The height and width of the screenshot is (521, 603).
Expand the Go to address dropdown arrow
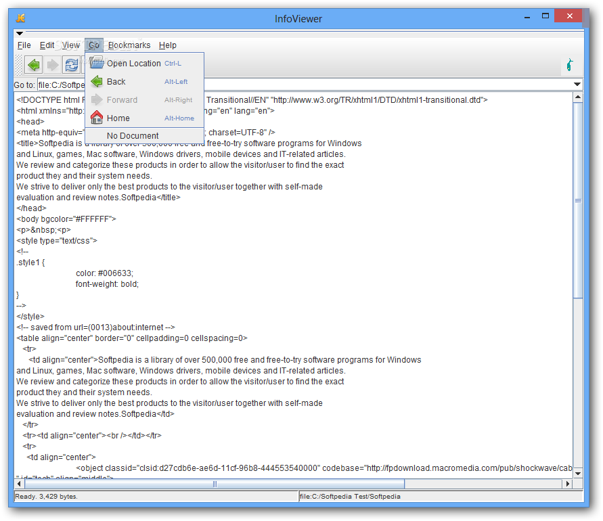click(577, 84)
